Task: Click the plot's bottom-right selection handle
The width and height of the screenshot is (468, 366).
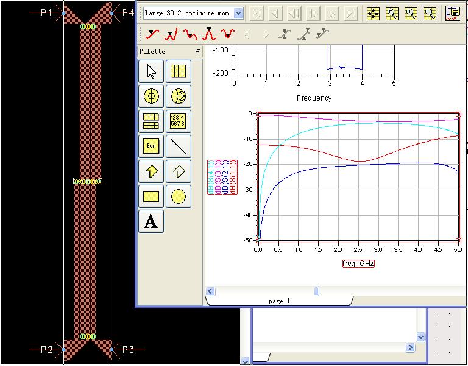Action: [458, 240]
